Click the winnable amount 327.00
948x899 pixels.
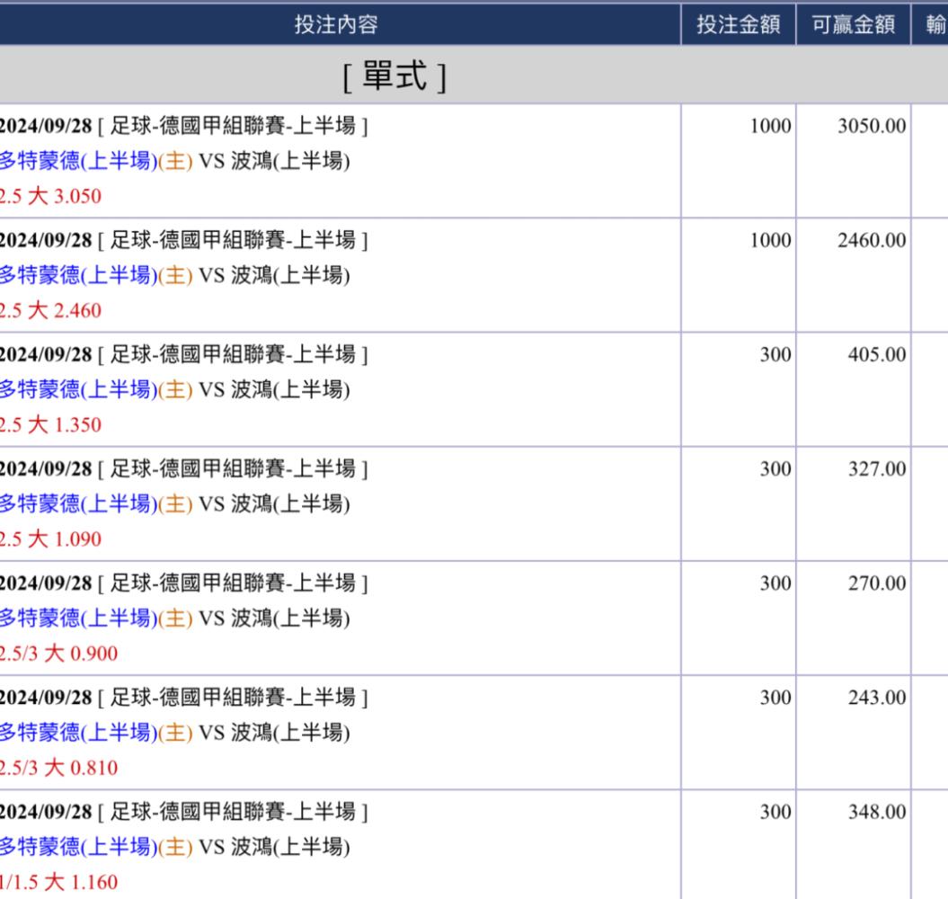877,469
